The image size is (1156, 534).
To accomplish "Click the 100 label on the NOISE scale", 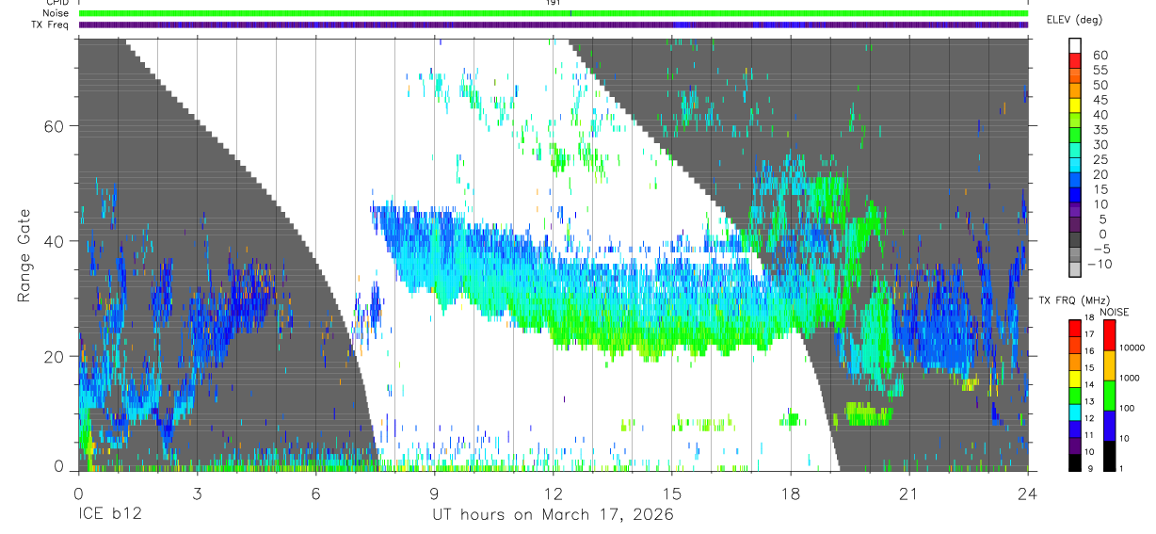I will (x=1126, y=409).
